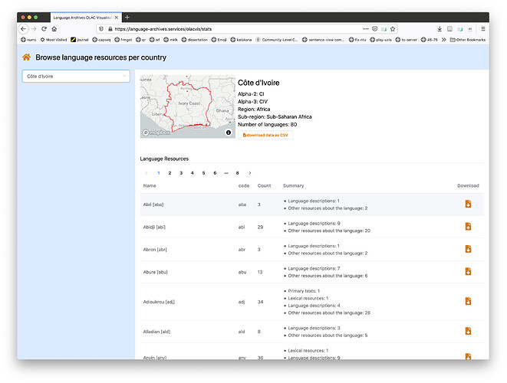Close the Language Archives OLAC tab
Screen dimensions: 507x383
[117, 18]
